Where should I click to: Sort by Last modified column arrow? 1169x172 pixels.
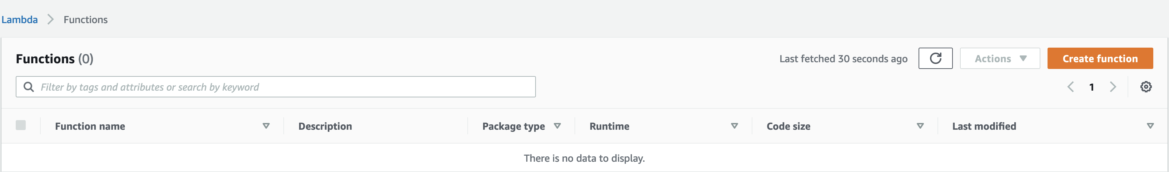click(x=1150, y=126)
